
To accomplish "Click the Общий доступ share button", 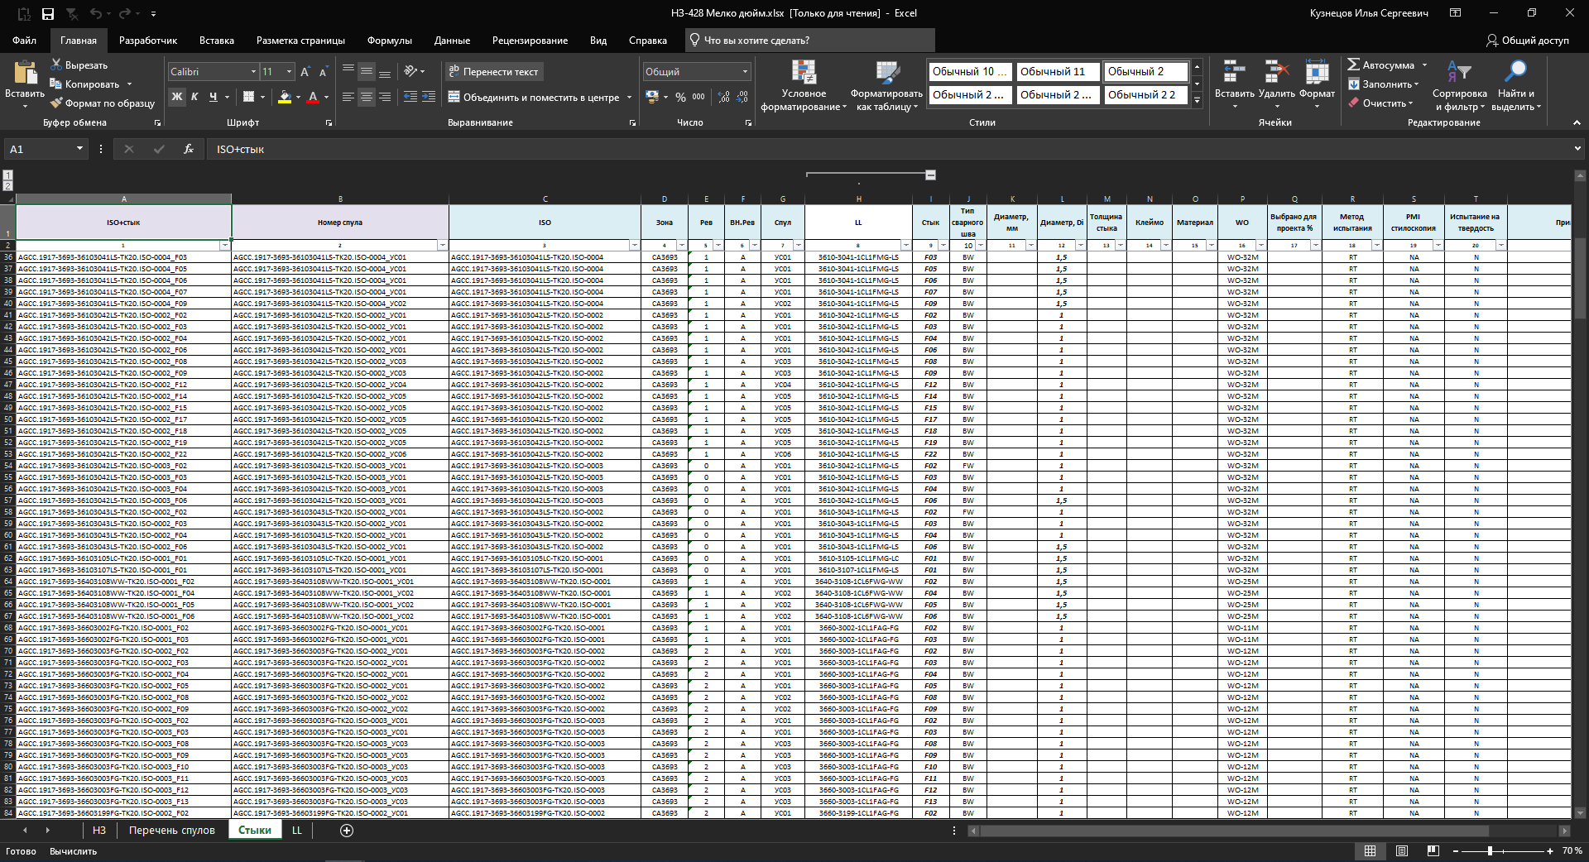I will 1527,41.
